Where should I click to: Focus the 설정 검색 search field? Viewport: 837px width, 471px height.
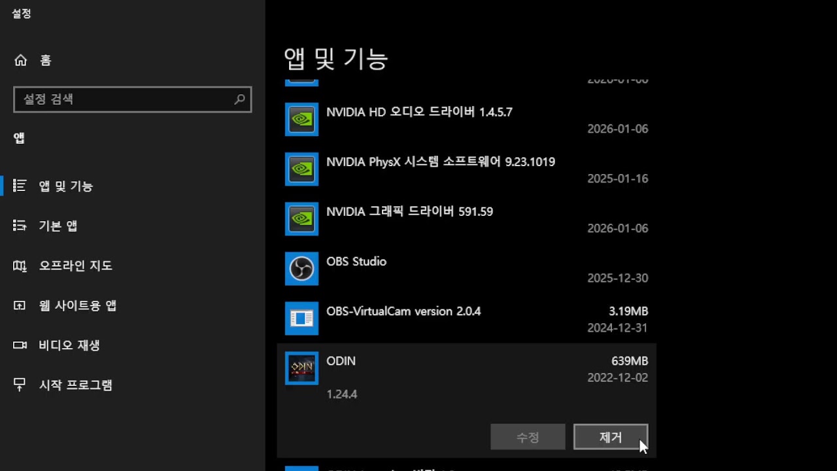[132, 99]
